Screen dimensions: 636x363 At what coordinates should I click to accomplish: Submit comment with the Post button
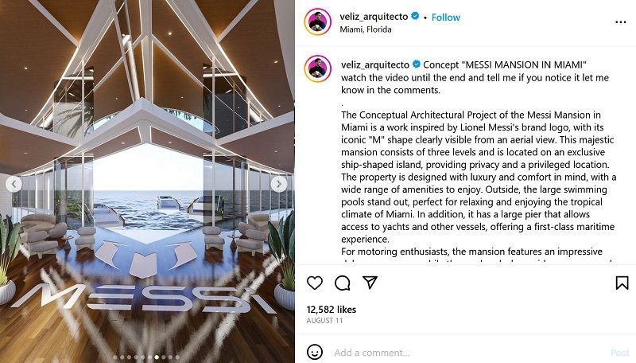click(x=620, y=353)
